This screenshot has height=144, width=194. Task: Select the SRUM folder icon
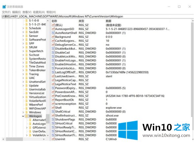tap(27, 47)
